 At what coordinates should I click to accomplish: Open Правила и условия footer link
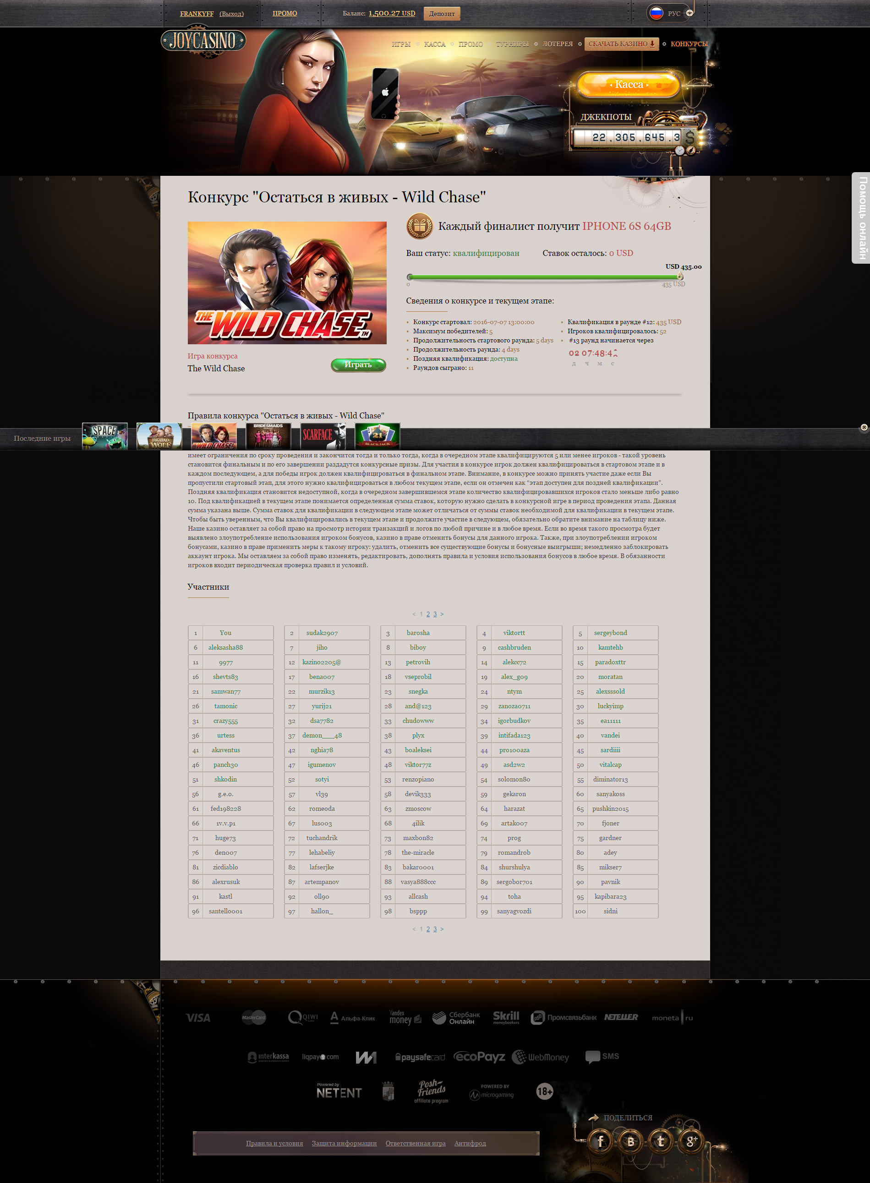(x=274, y=1143)
